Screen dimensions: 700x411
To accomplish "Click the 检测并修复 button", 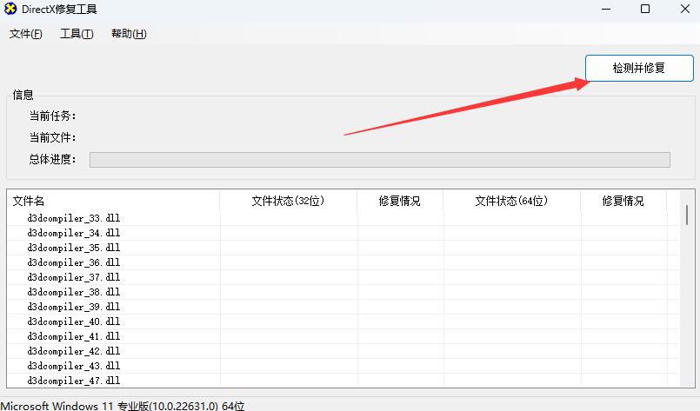I will point(639,69).
